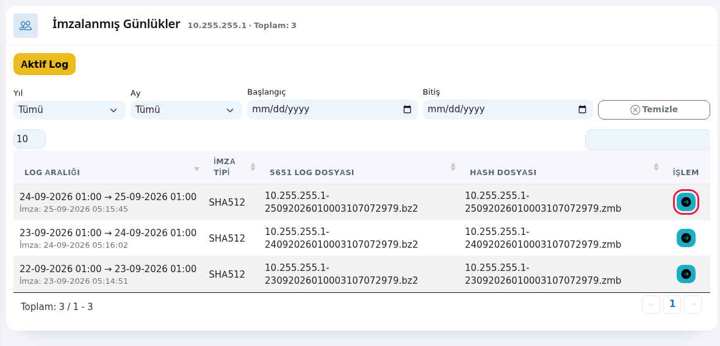This screenshot has height=346, width=720.
Task: Click range 22-09-2026 01:00 → 23-09-2026 01:00
Action: click(108, 269)
